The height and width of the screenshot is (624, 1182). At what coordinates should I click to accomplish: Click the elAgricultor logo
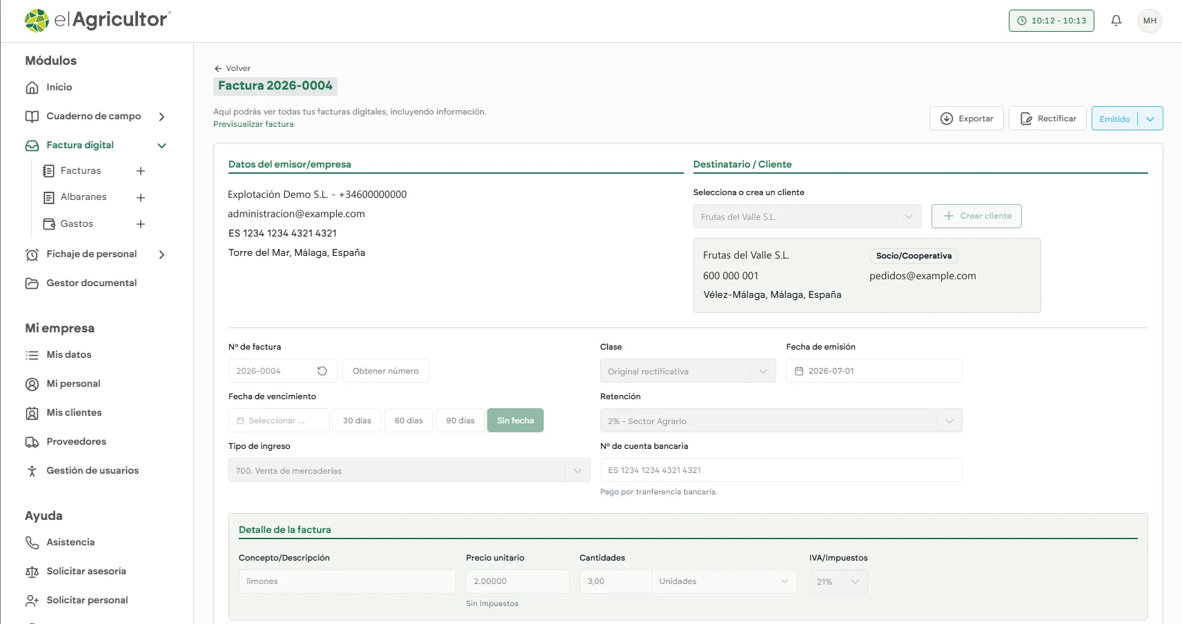pyautogui.click(x=97, y=20)
